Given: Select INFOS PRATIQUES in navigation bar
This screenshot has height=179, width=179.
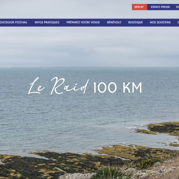Looking at the screenshot, I should click(x=47, y=22).
